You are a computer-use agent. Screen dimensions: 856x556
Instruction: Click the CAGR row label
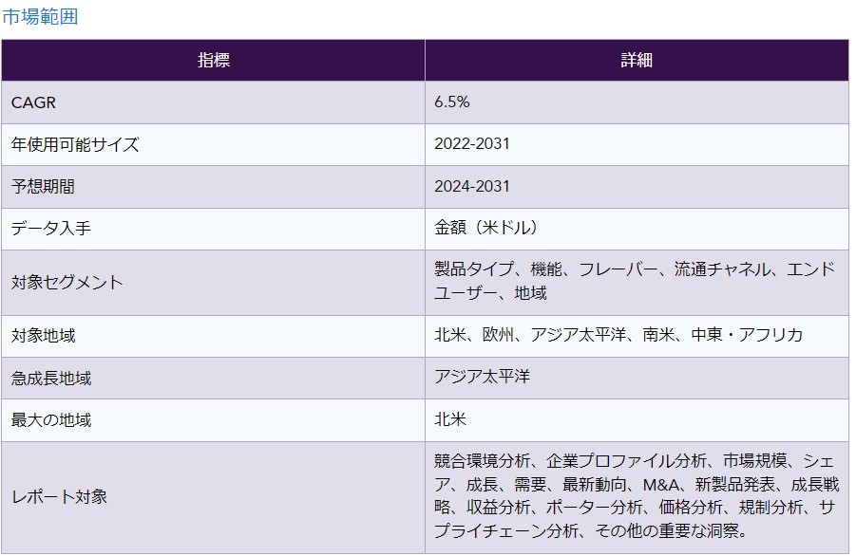point(33,102)
